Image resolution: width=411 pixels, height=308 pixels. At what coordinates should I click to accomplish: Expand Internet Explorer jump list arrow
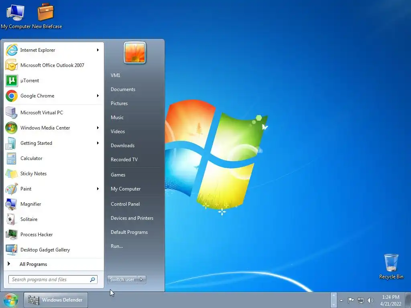pyautogui.click(x=98, y=50)
